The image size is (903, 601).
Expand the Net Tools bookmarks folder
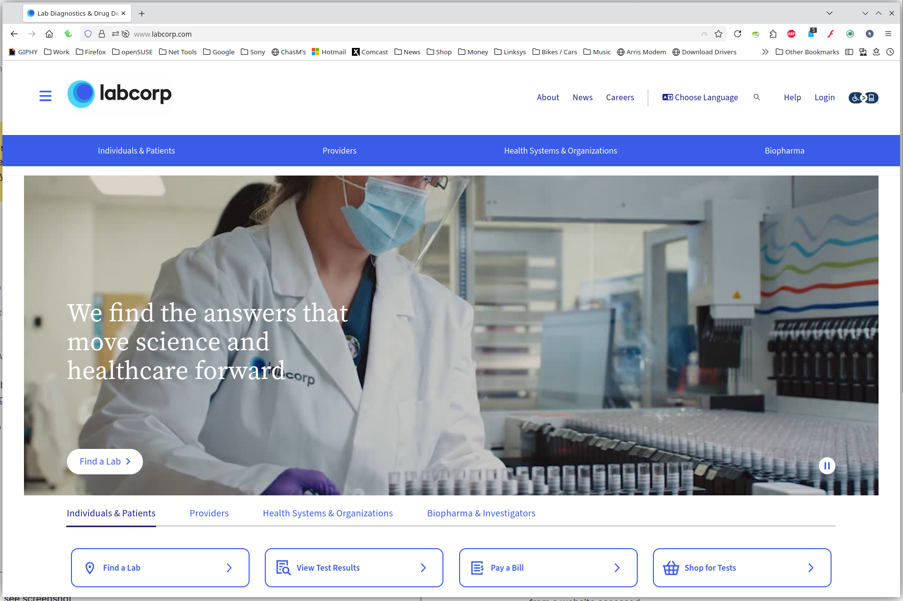(x=178, y=52)
